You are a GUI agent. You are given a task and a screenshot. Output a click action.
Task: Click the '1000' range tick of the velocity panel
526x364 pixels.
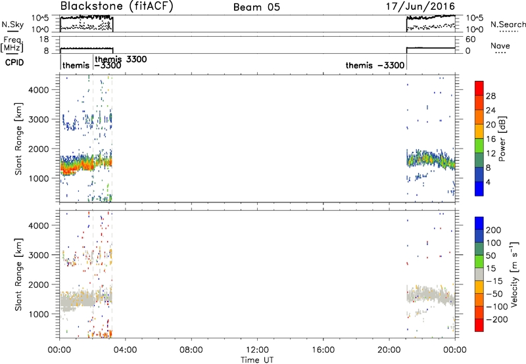click(39, 314)
